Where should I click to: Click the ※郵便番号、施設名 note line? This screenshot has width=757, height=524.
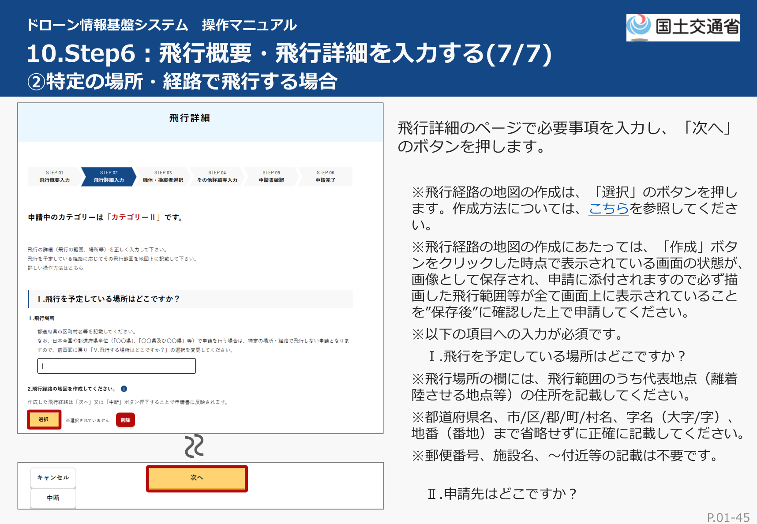[566, 455]
